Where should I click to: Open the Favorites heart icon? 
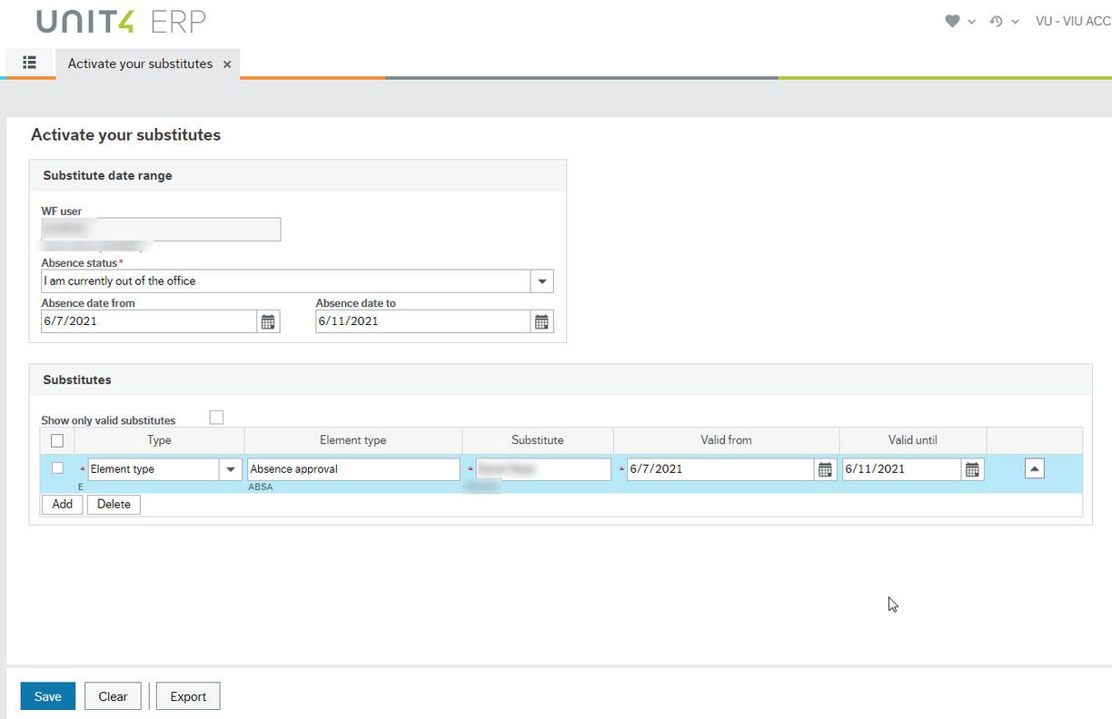tap(952, 20)
